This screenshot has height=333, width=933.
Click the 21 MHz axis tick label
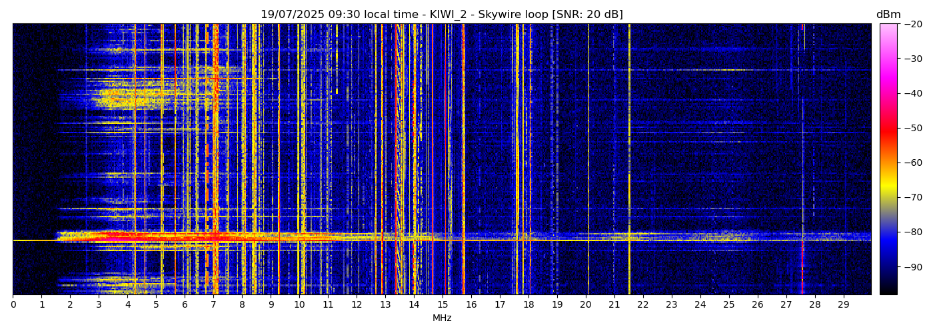tap(614, 305)
